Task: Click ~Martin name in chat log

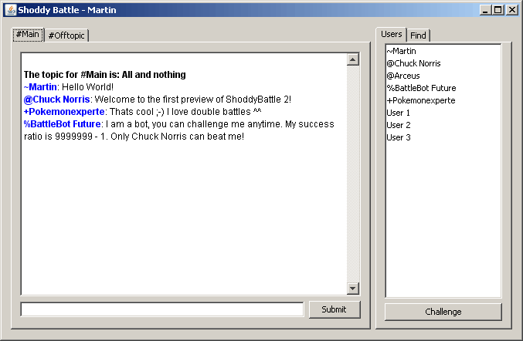Action: point(40,87)
